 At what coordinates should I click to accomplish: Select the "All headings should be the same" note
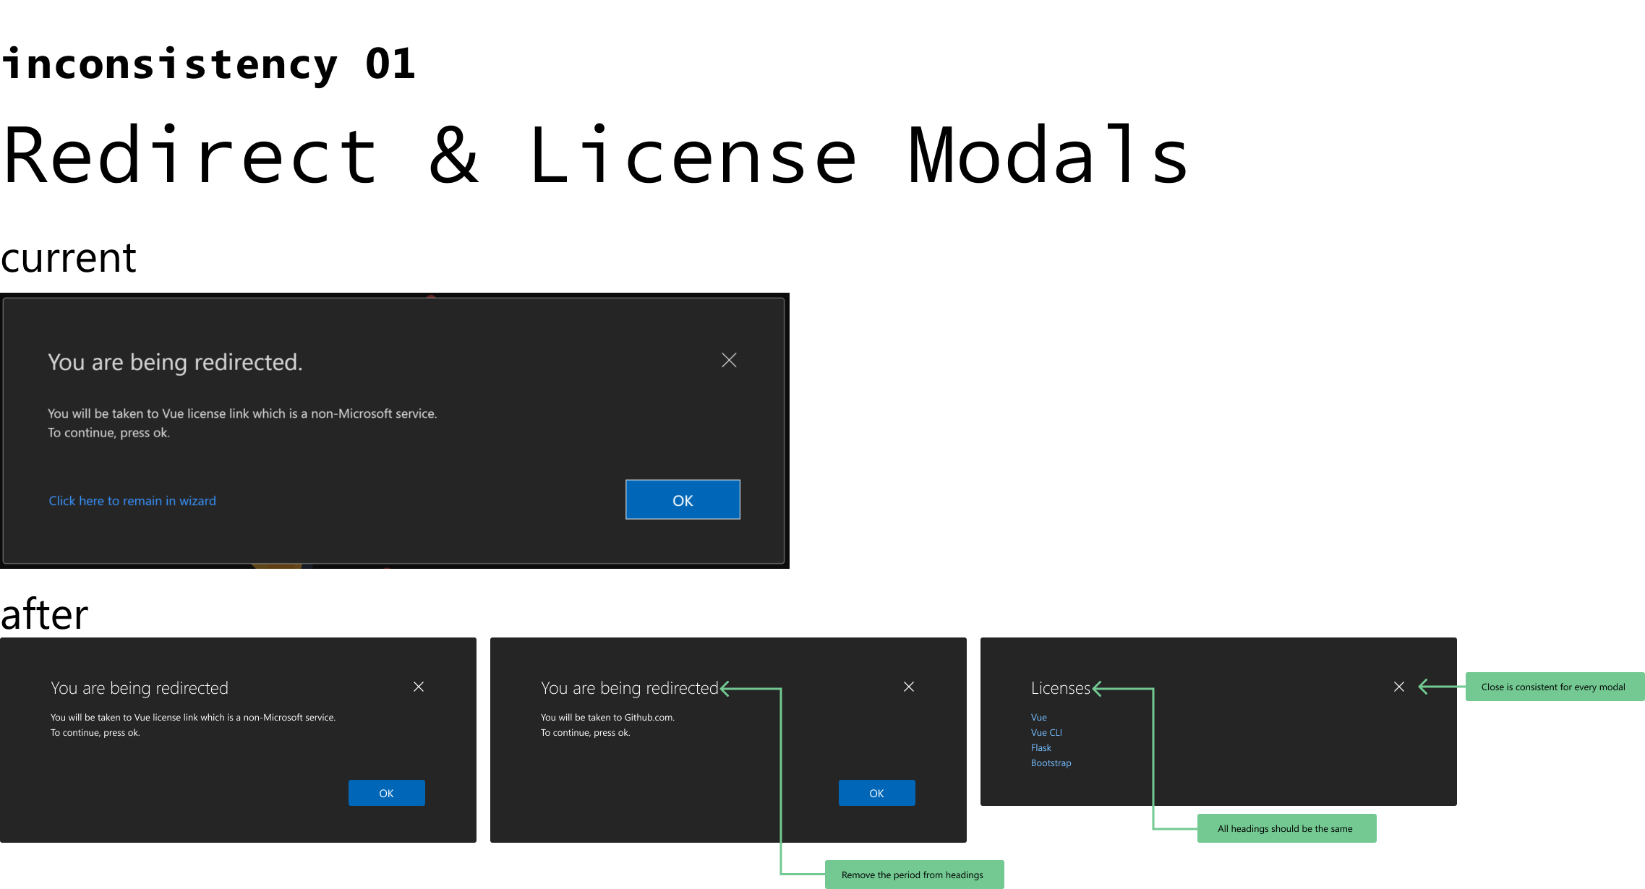tap(1286, 828)
